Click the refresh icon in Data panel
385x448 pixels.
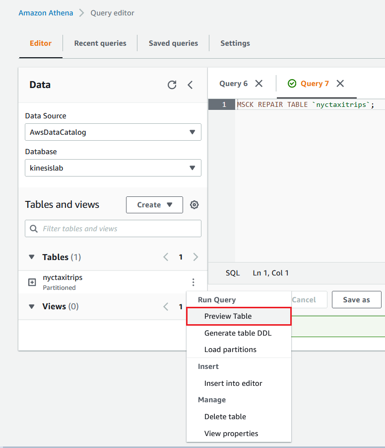(172, 85)
